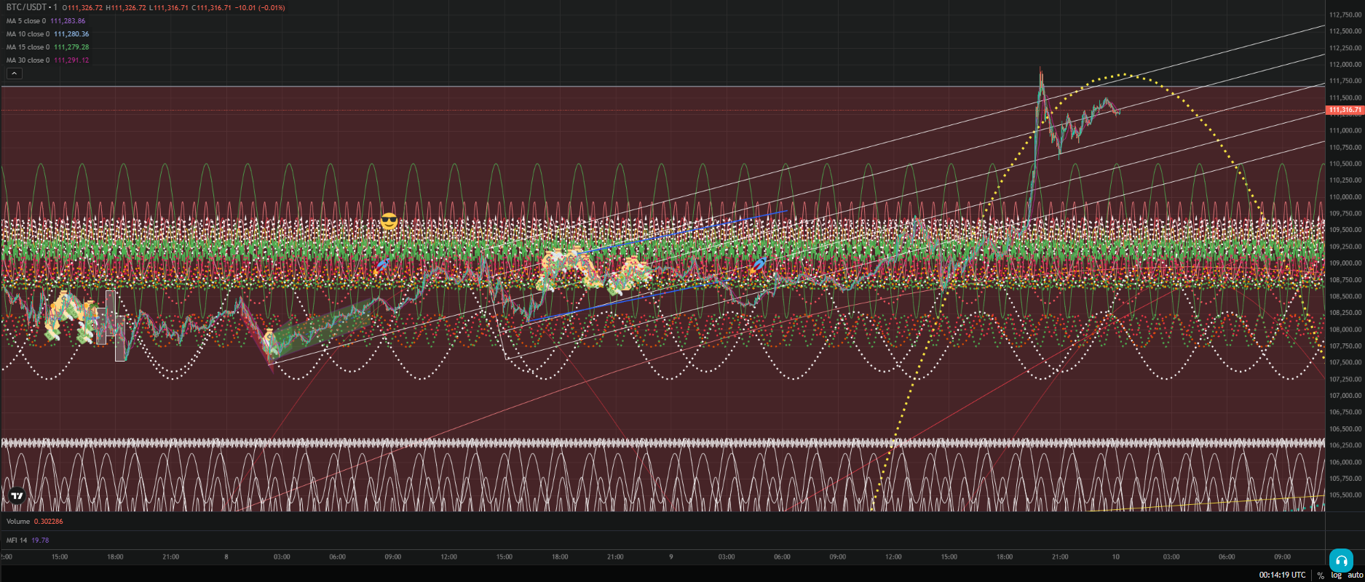
Task: Select the MA 30 close indicator legend
Action: 28,60
